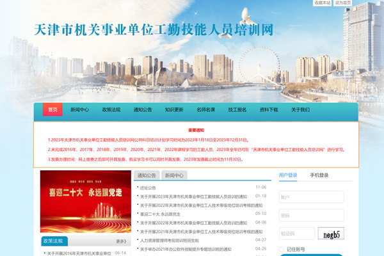
Task: Focus the 验证码 input field
Action: (297, 234)
